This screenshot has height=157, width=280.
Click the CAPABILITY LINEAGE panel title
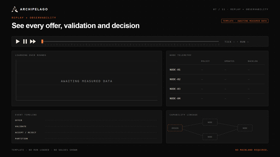click(x=183, y=115)
